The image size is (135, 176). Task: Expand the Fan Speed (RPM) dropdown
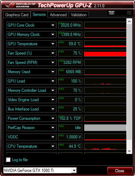coord(53,62)
